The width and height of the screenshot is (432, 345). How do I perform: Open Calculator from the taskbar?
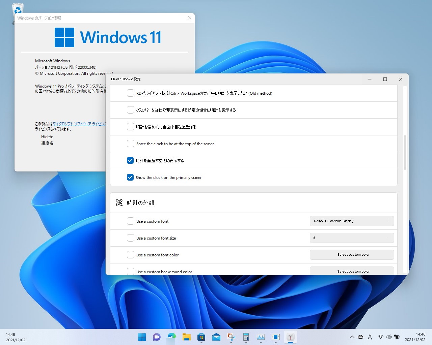pyautogui.click(x=246, y=337)
